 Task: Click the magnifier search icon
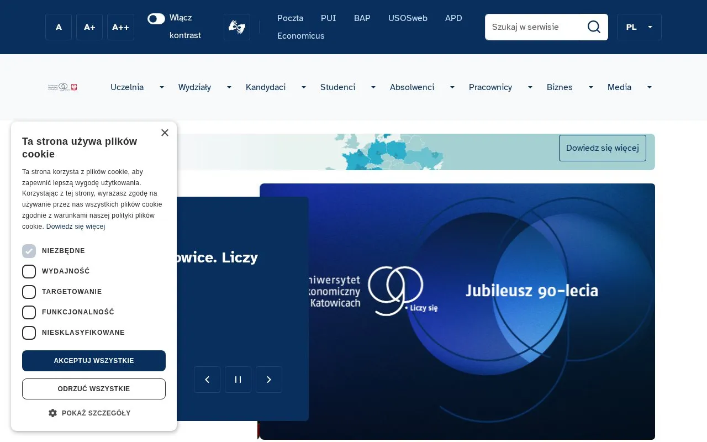[x=594, y=27]
